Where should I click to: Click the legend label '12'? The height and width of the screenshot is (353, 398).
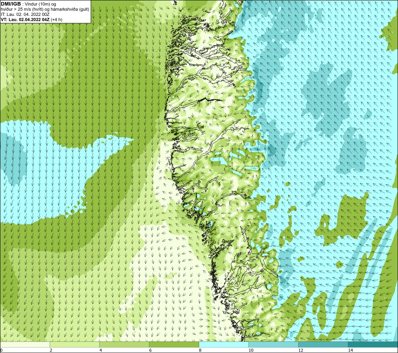pyautogui.click(x=301, y=351)
